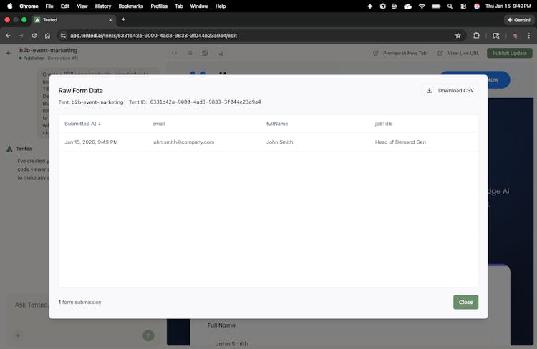
Task: Click the fullName column header
Action: [277, 124]
